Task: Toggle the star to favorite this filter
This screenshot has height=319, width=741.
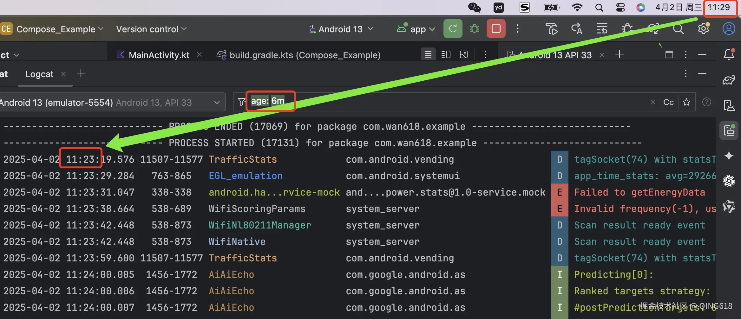Action: pos(686,102)
